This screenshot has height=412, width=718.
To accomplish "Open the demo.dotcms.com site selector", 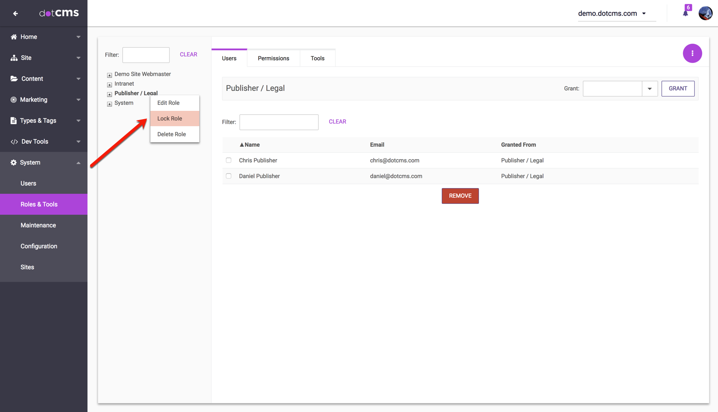I will click(612, 14).
